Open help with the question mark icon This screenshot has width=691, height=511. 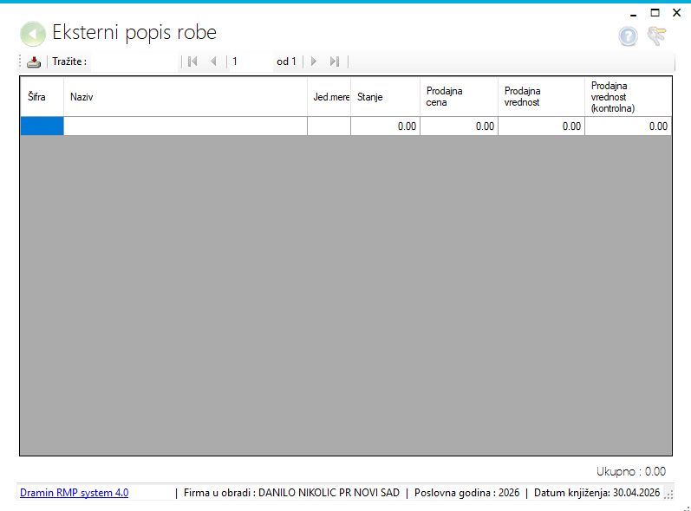click(x=628, y=36)
